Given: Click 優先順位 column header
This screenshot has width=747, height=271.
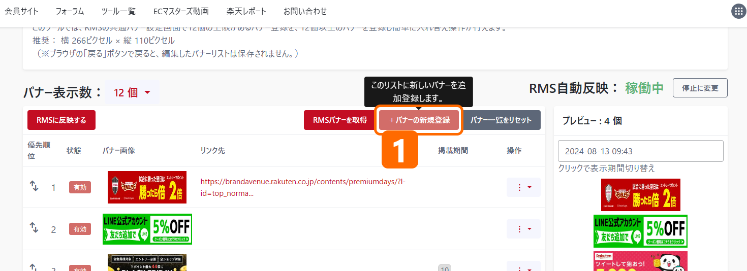Looking at the screenshot, I should 39,150.
